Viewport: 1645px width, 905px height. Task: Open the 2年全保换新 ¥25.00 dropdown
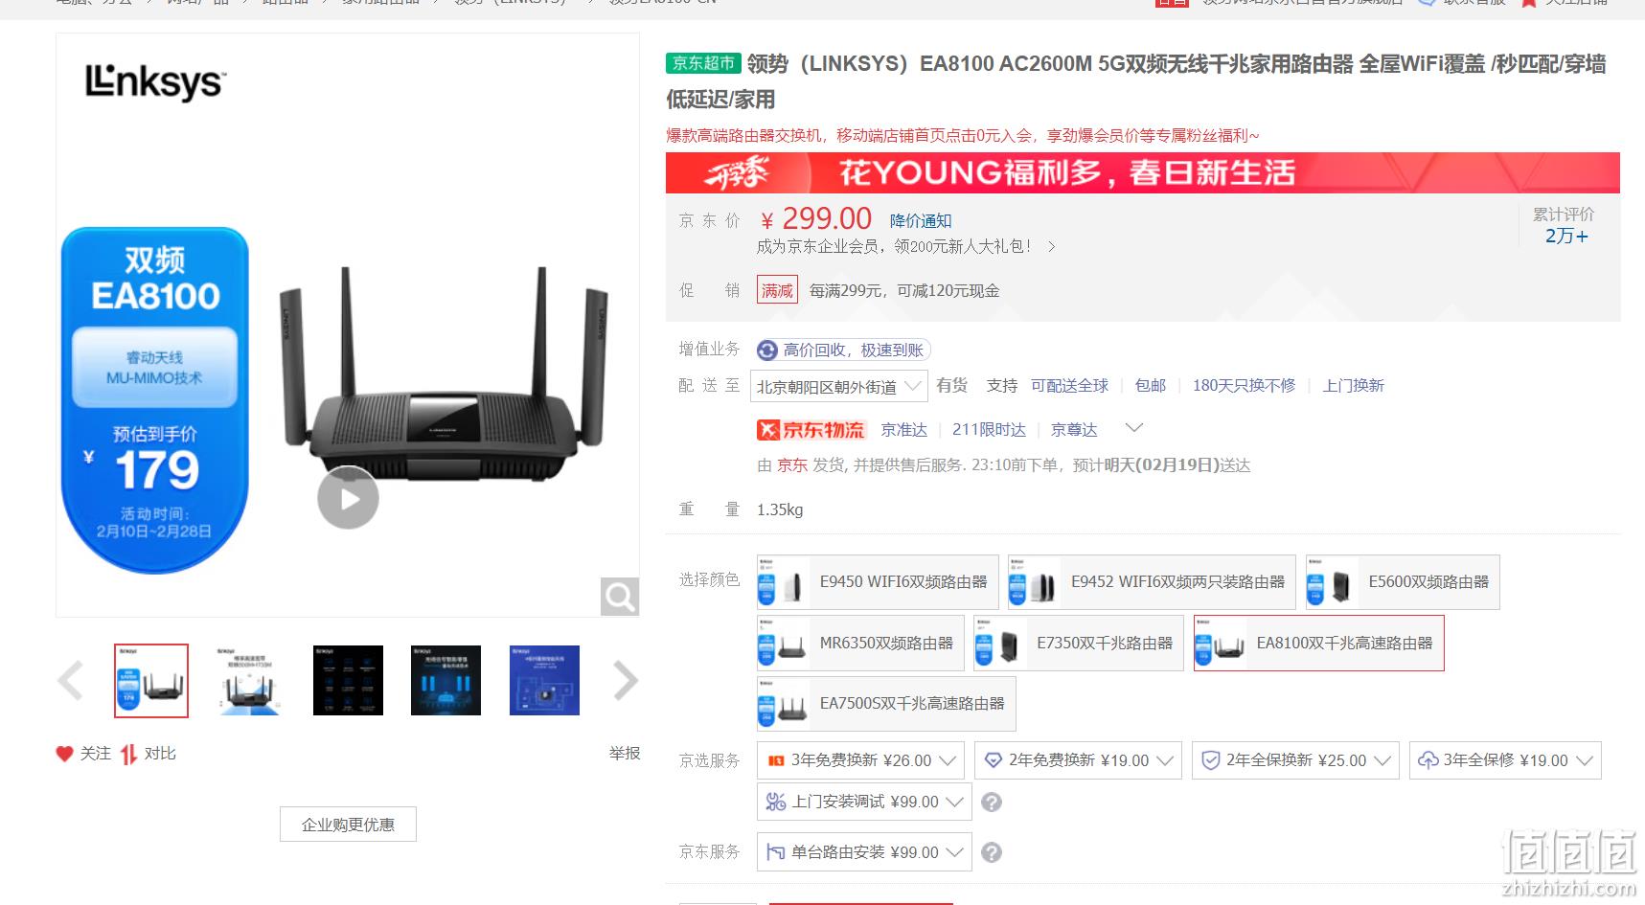(1295, 760)
